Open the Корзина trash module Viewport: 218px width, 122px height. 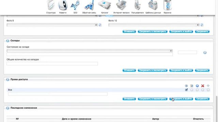(x=167, y=7)
